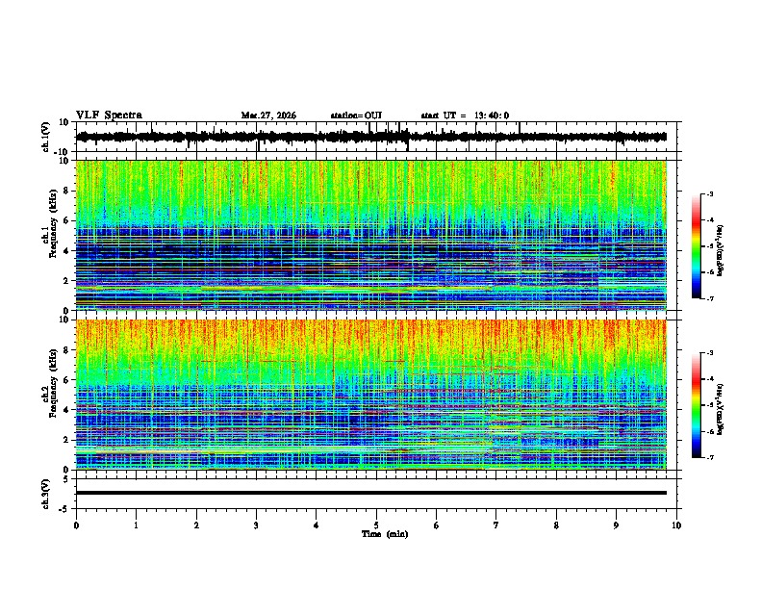Click the lower ch.2 spectrogram colorbar
The height and width of the screenshot is (589, 762).
tap(697, 405)
